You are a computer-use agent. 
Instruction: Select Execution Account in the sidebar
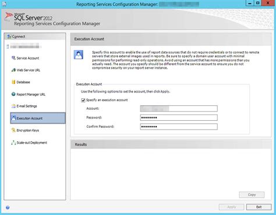pyautogui.click(x=38, y=118)
